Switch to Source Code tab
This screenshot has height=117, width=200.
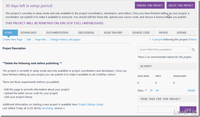(143, 33)
